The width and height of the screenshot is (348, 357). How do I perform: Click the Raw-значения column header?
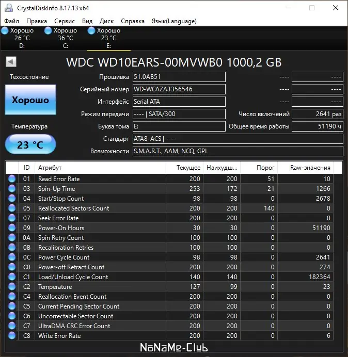tap(305, 168)
